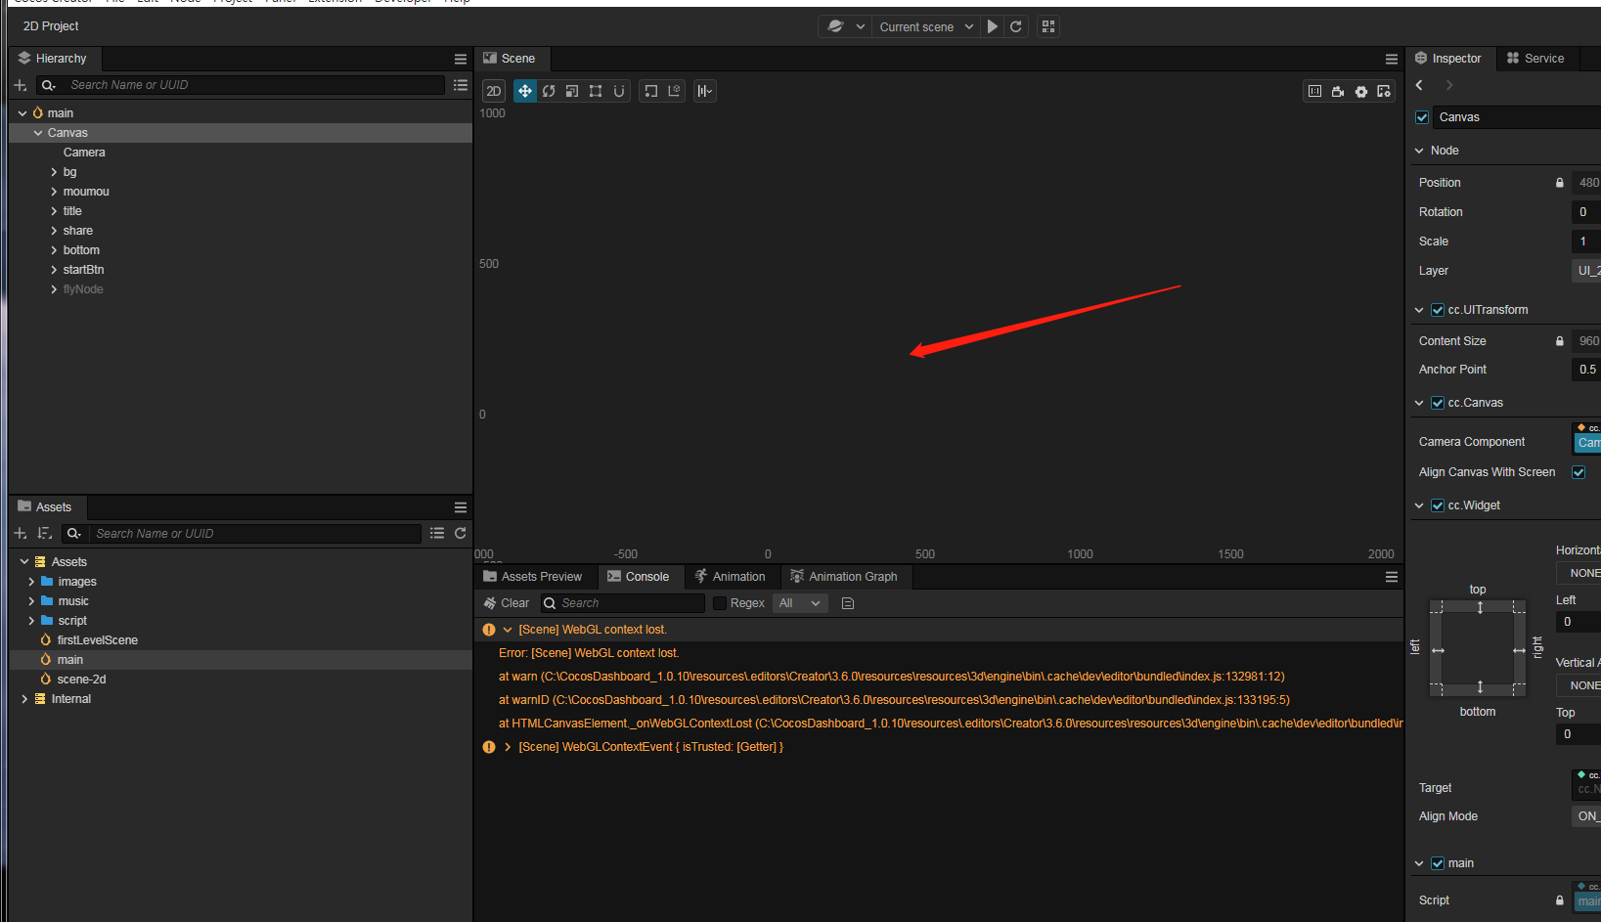Open Assets search type filter
Viewport: 1601px width, 922px height.
click(x=73, y=533)
